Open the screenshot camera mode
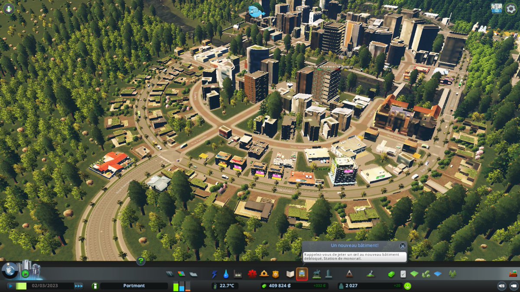520x292 pixels. coord(502,286)
